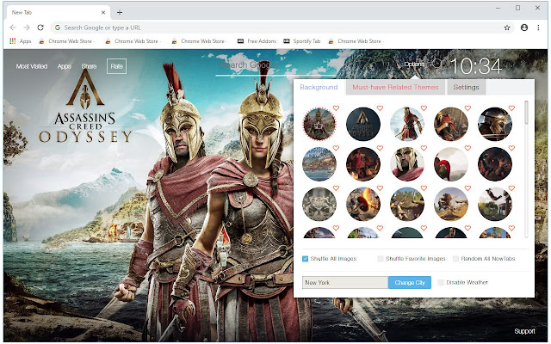The width and height of the screenshot is (551, 344).
Task: Open the Free Addons bookmark
Action: (x=257, y=41)
